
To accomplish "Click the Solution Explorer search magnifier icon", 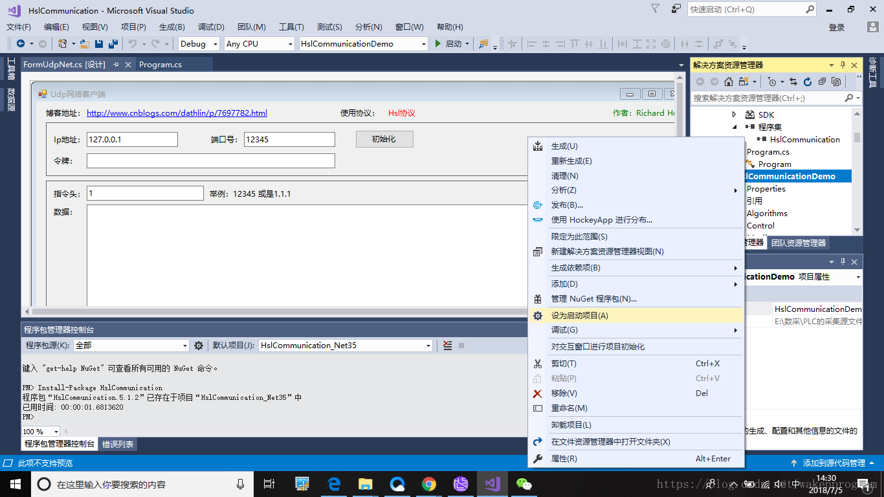I will click(x=849, y=98).
